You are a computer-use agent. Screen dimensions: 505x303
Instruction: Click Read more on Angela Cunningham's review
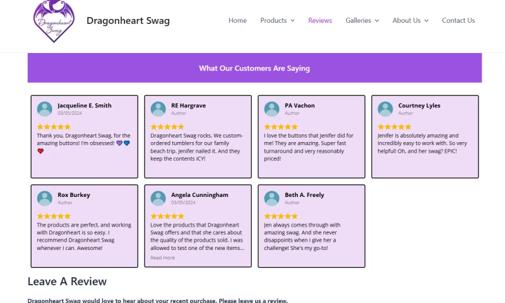click(163, 258)
